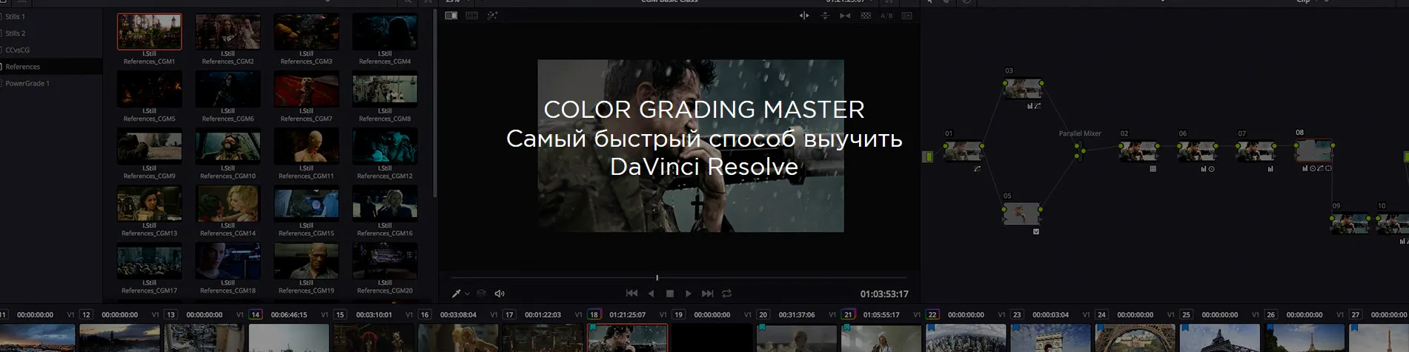Image resolution: width=1409 pixels, height=352 pixels.
Task: Click the checkerboard wipe mode icon
Action: pos(866,16)
